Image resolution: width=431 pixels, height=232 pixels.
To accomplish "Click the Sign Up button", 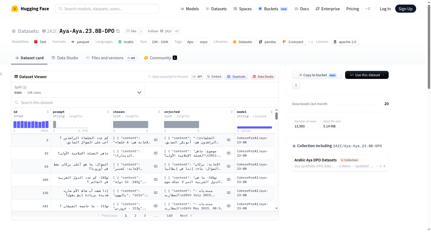I will [x=405, y=9].
